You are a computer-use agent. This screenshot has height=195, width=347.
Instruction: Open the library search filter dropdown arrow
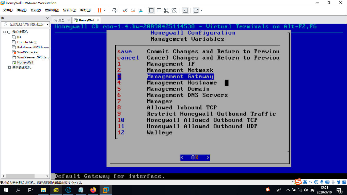pyautogui.click(x=47, y=24)
